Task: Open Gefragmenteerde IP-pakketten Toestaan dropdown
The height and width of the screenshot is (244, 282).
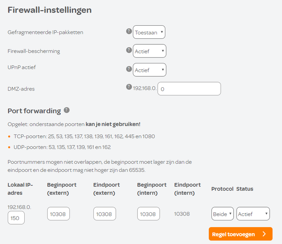Action: click(149, 32)
